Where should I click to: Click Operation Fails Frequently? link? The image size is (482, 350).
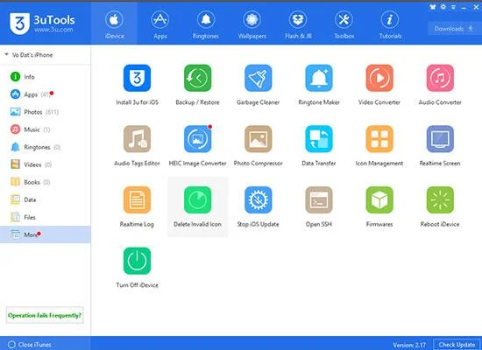[45, 315]
